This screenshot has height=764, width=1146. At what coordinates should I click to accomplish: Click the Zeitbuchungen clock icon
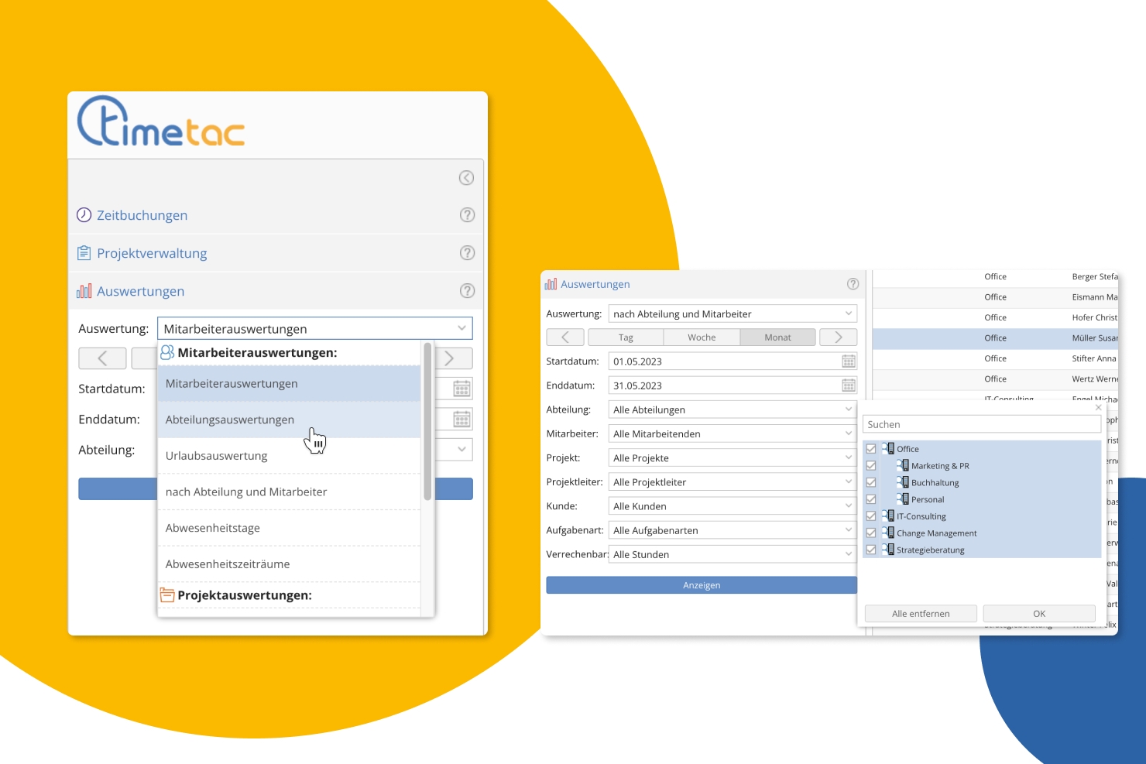tap(84, 215)
